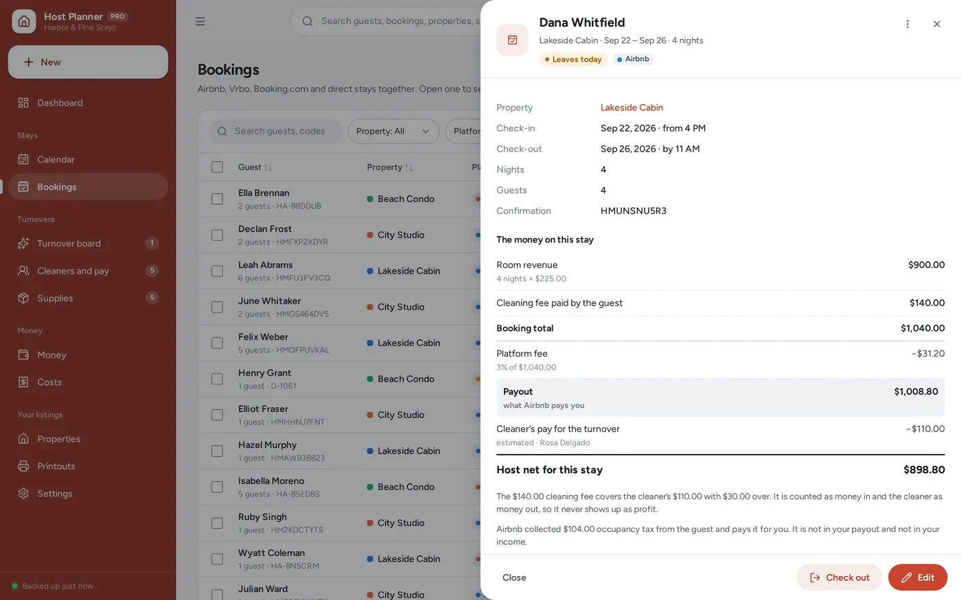Click the Cleaners and pay icon
The height and width of the screenshot is (600, 961).
click(x=23, y=271)
